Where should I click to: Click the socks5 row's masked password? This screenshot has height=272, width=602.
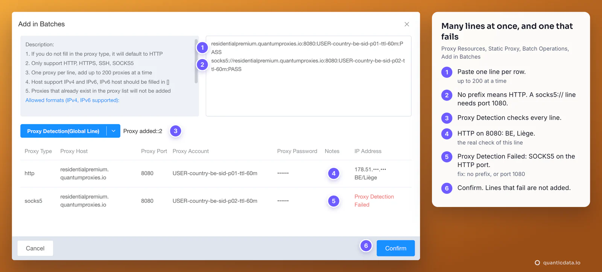(x=283, y=201)
